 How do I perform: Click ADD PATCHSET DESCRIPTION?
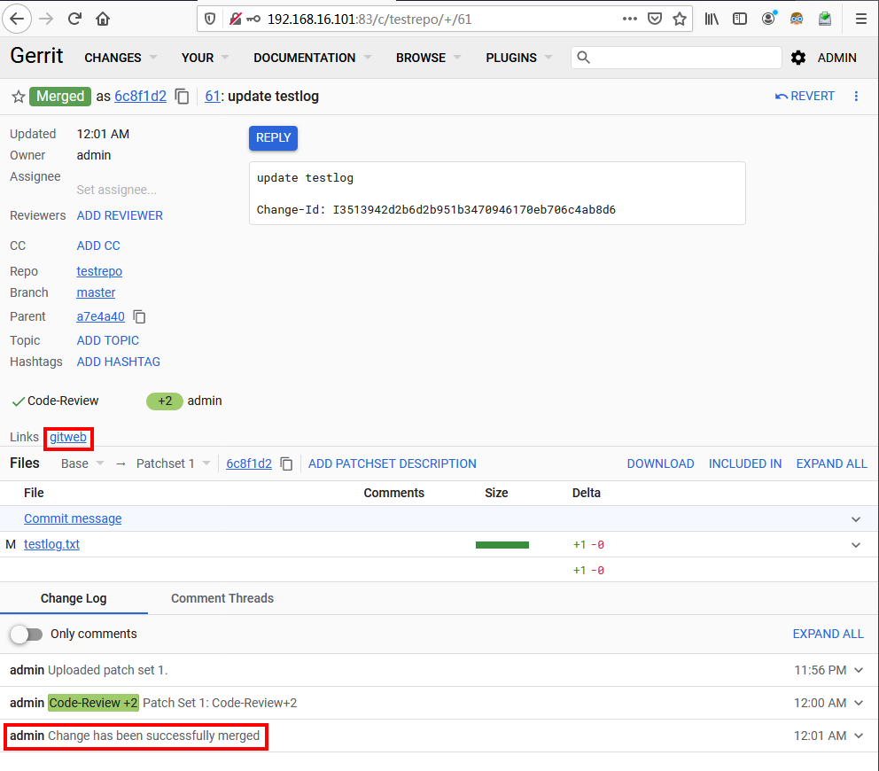(392, 463)
